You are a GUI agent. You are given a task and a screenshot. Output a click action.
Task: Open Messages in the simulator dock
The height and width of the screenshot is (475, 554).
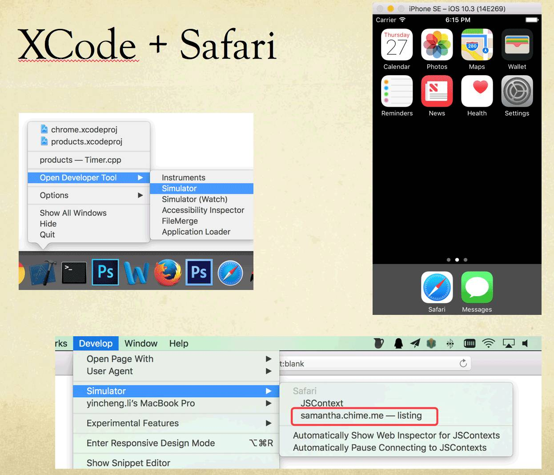point(477,287)
